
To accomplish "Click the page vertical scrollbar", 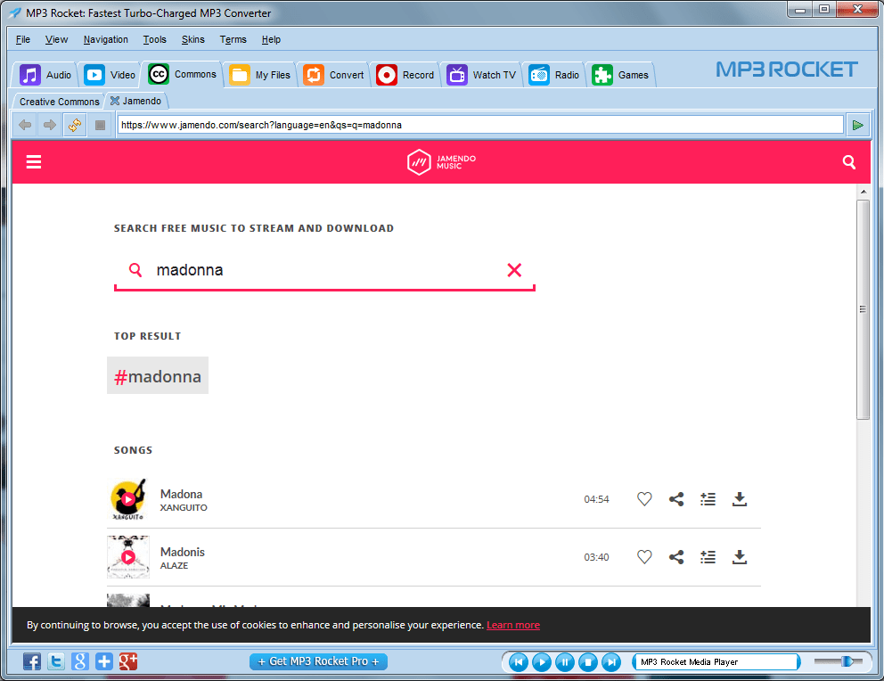I will 864,309.
